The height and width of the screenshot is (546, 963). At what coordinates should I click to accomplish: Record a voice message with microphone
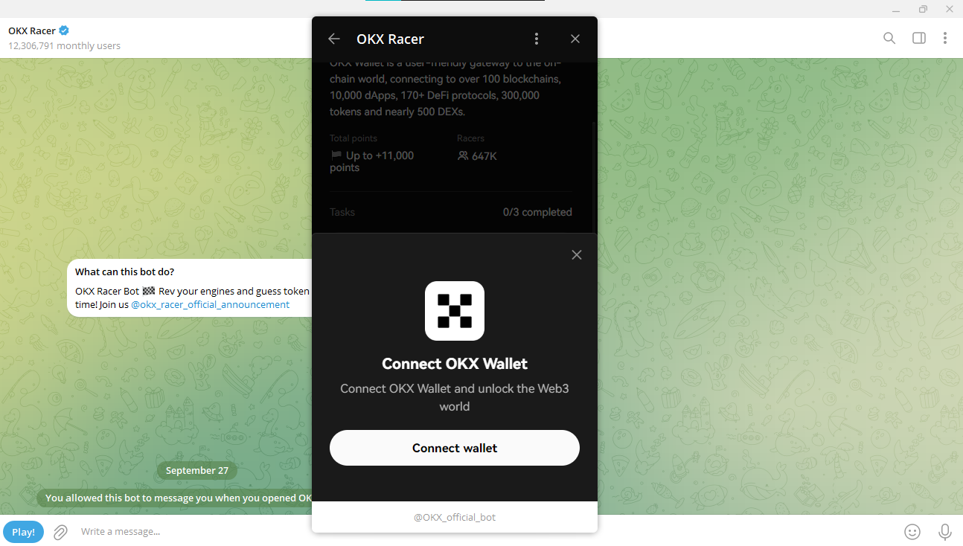(944, 532)
